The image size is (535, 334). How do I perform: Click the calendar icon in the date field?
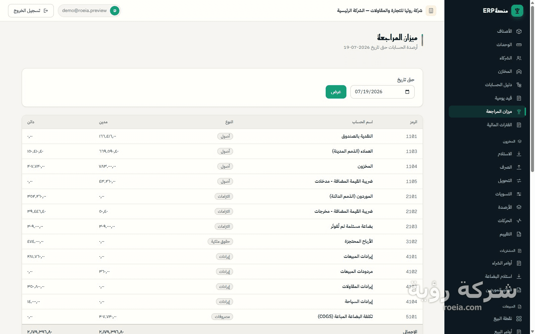(407, 92)
